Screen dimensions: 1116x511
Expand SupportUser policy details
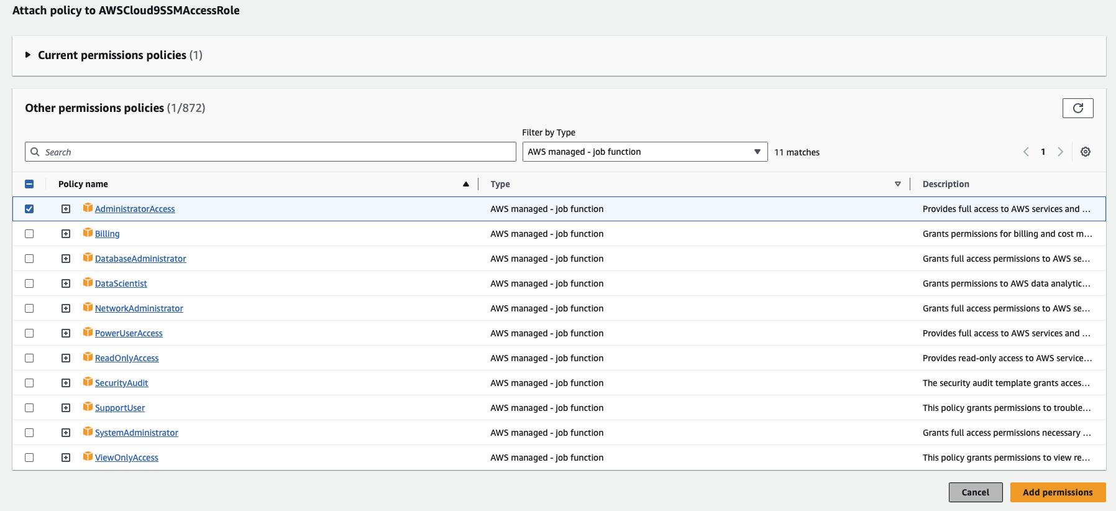66,408
